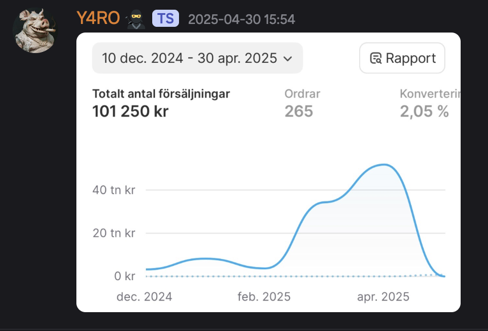Click the pig avatar profile picture
The image size is (488, 331).
pos(35,30)
